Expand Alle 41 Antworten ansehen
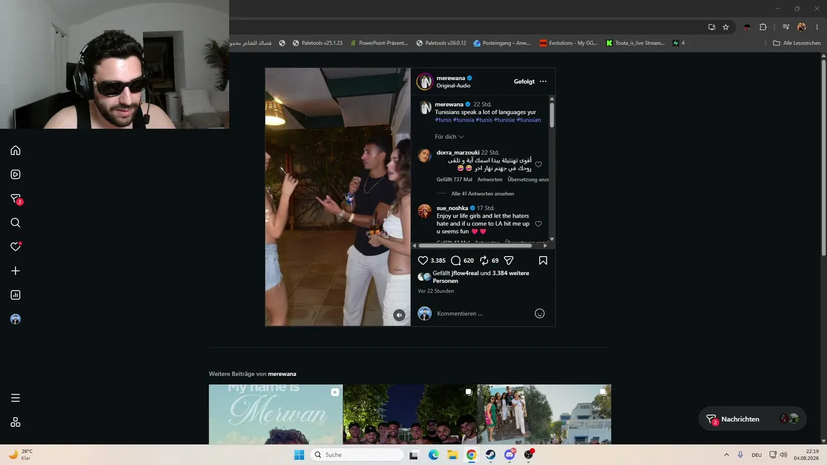The image size is (827, 465). 483,194
